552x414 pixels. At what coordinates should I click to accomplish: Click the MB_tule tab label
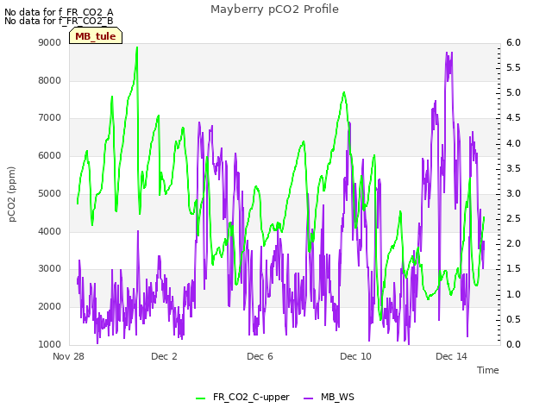96,36
